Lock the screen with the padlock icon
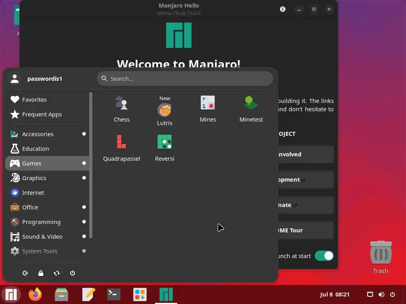406x304 pixels. click(x=41, y=273)
